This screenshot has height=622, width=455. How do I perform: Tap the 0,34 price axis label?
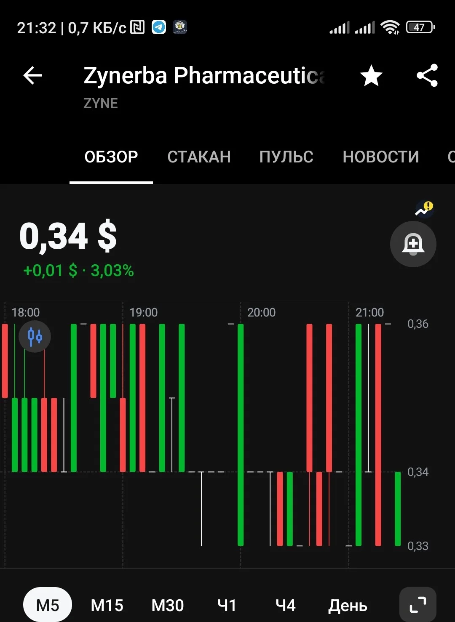[418, 472]
